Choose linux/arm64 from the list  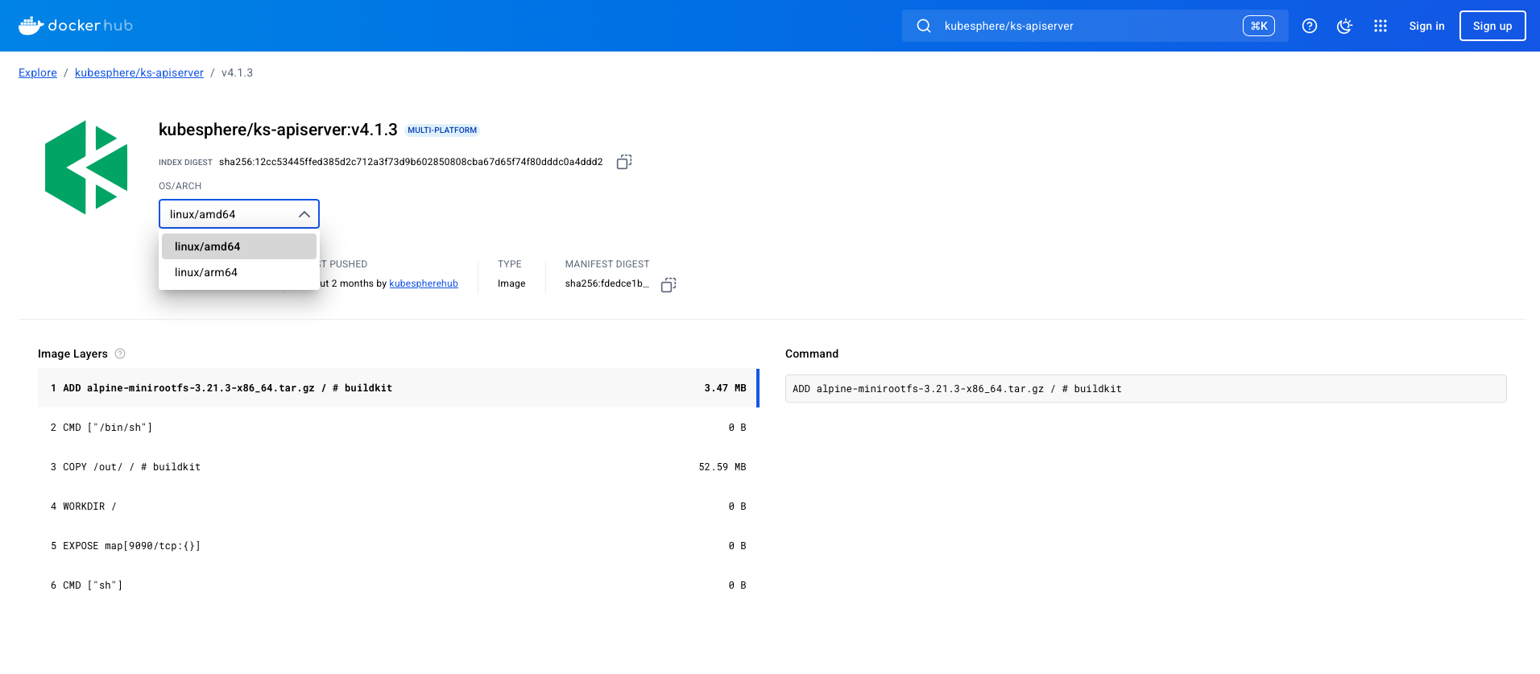[239, 272]
